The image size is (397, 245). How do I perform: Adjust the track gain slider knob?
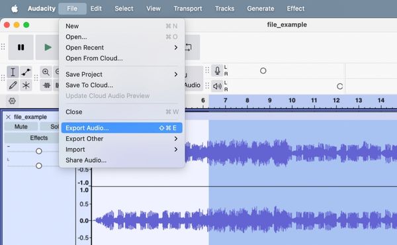coord(39,151)
